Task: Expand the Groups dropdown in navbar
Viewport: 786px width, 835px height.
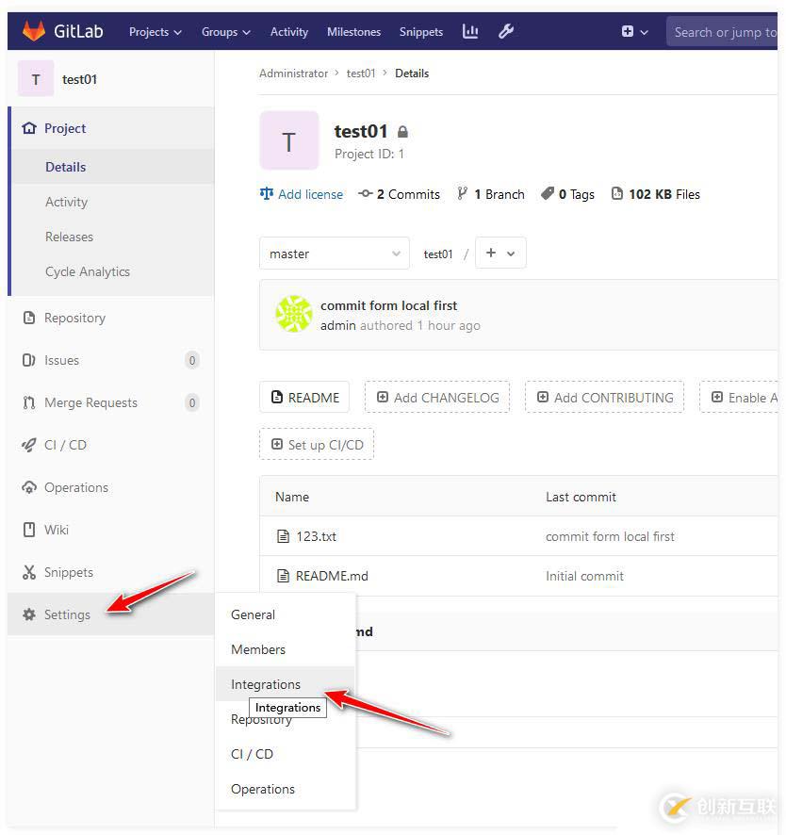Action: pos(226,32)
